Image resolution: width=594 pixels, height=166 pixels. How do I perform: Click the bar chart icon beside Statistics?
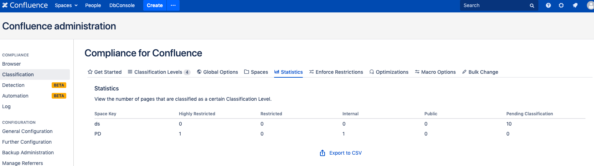coord(277,72)
